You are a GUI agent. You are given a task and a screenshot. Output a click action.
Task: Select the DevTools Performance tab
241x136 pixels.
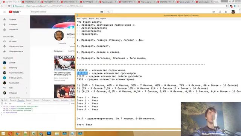click(46, 100)
